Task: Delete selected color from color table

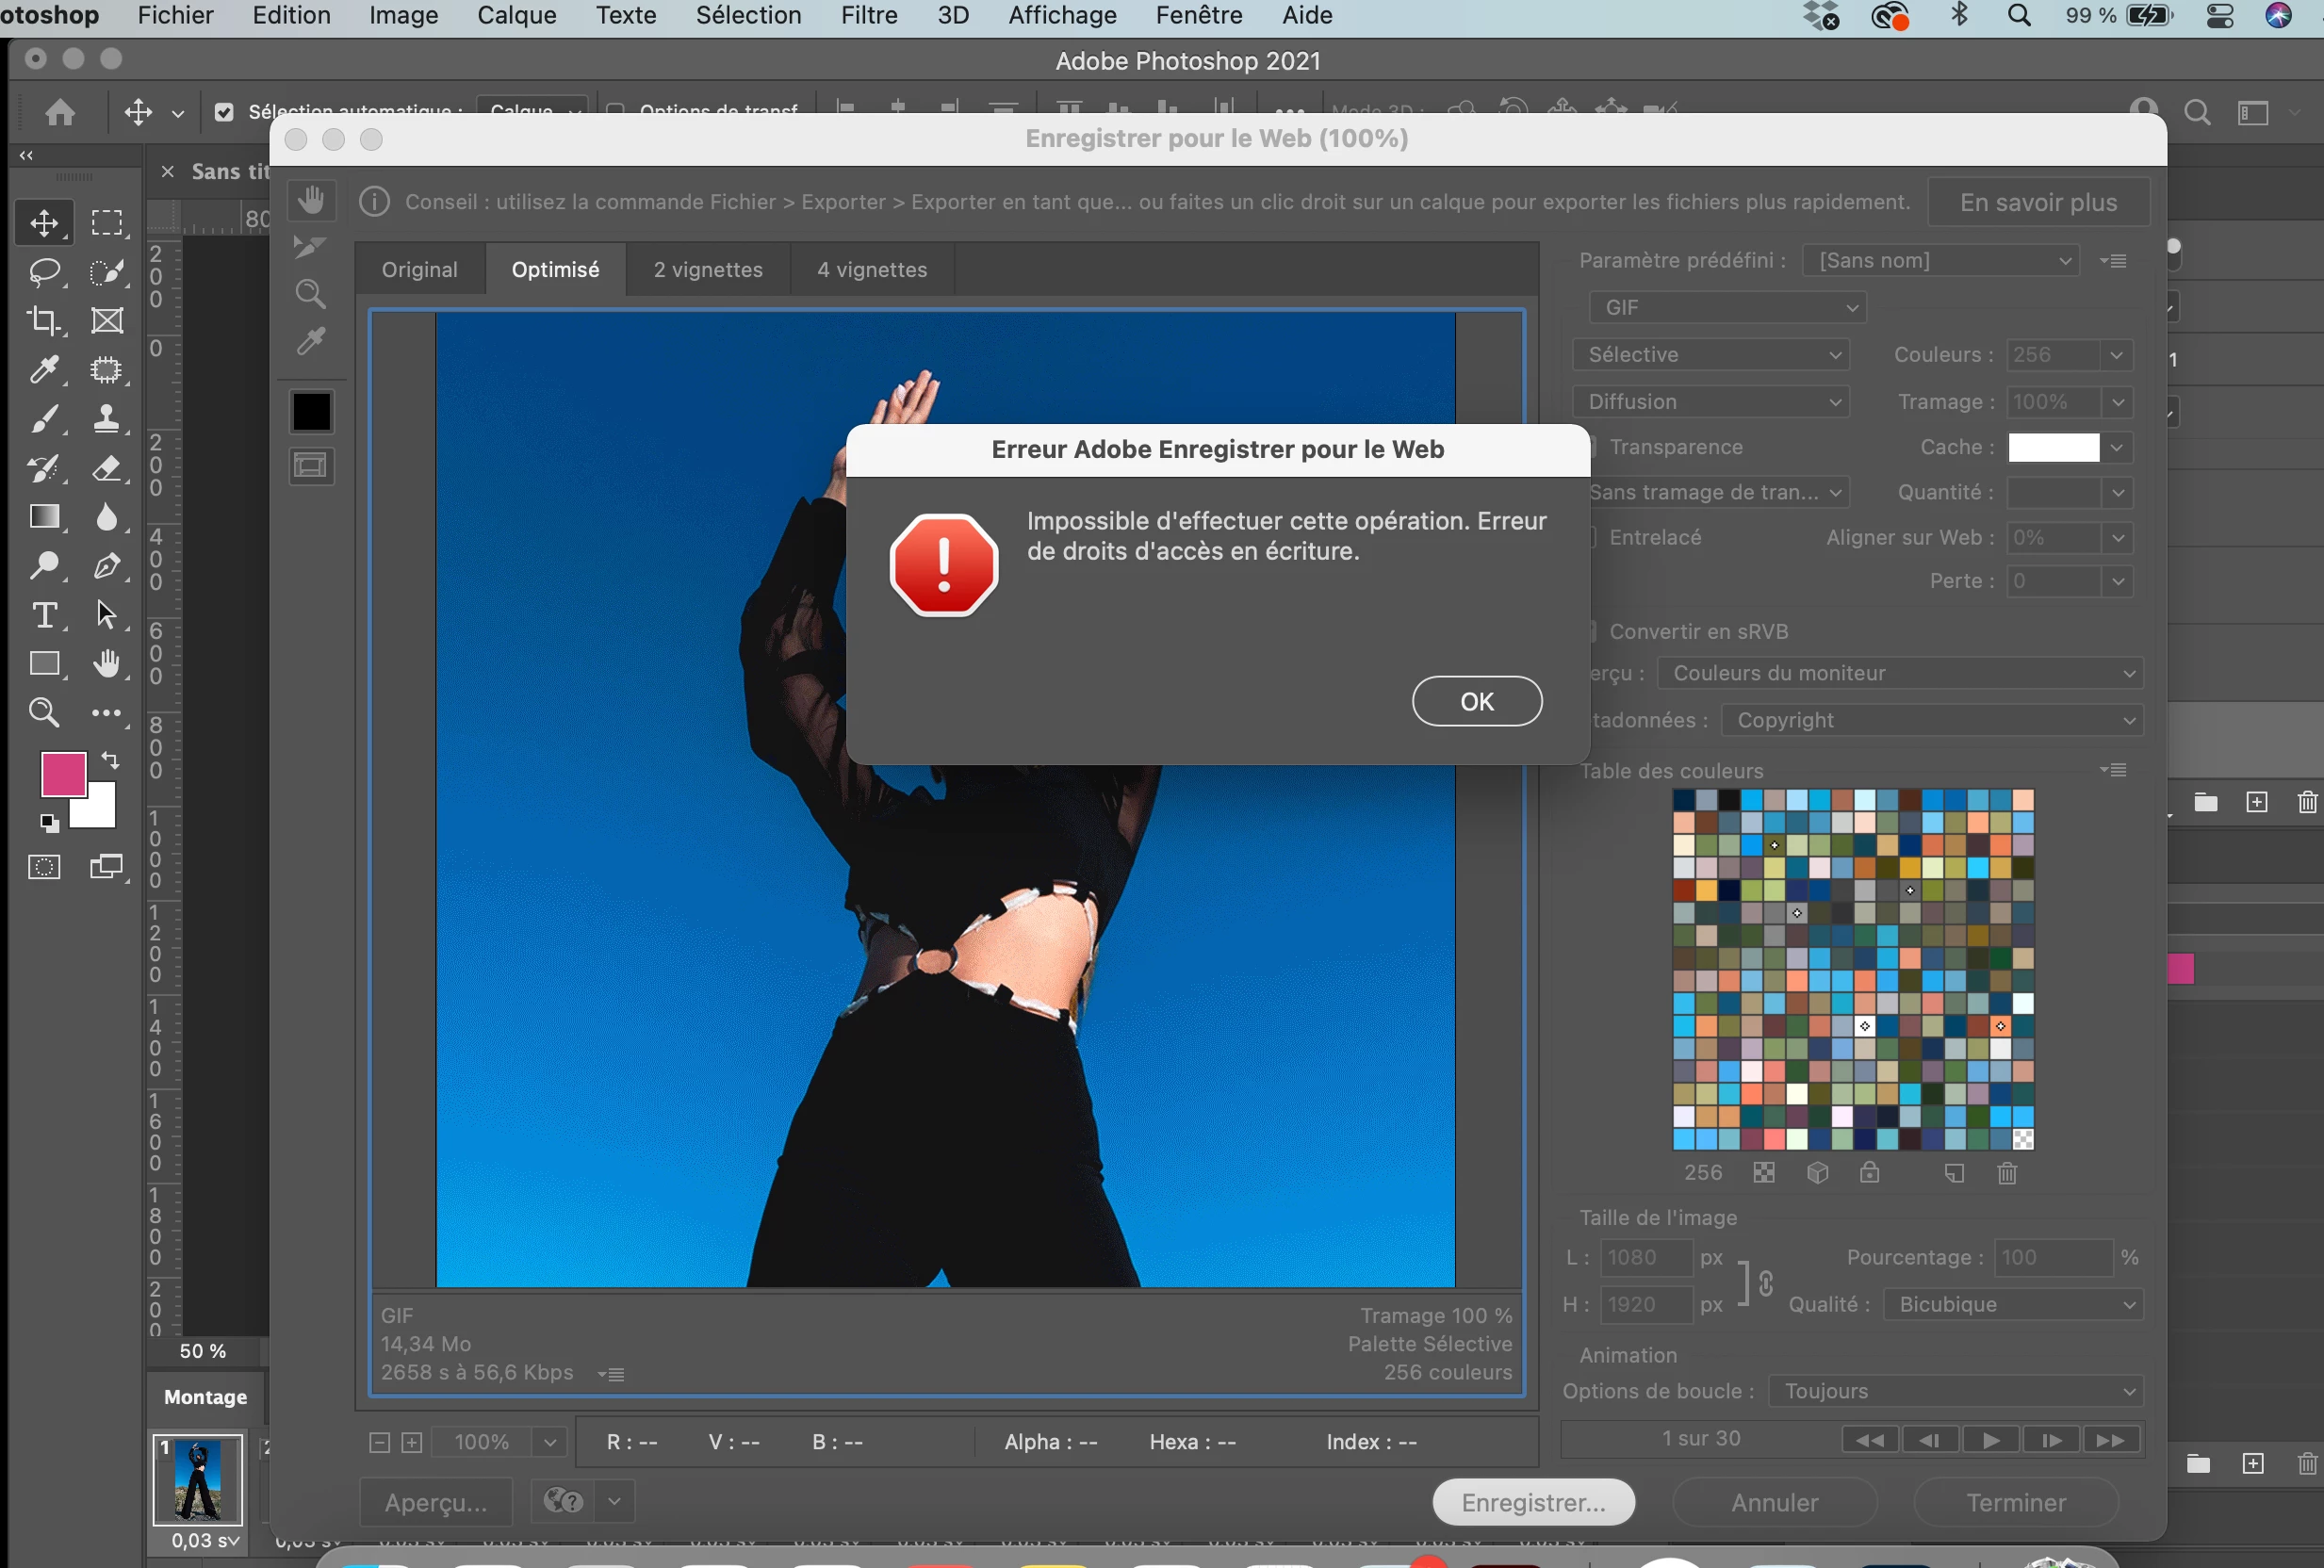Action: point(2006,1173)
